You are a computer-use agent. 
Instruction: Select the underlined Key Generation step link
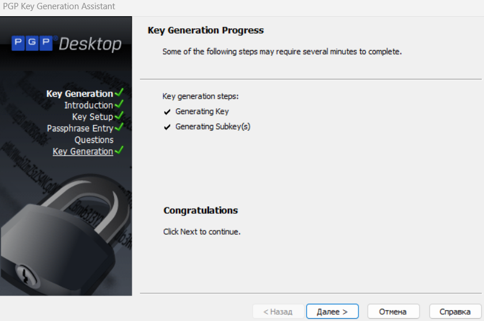[83, 152]
